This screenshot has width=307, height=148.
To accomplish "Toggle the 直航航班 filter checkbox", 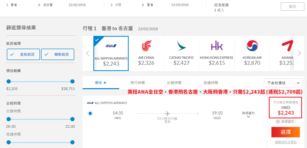I will click(x=23, y=54).
